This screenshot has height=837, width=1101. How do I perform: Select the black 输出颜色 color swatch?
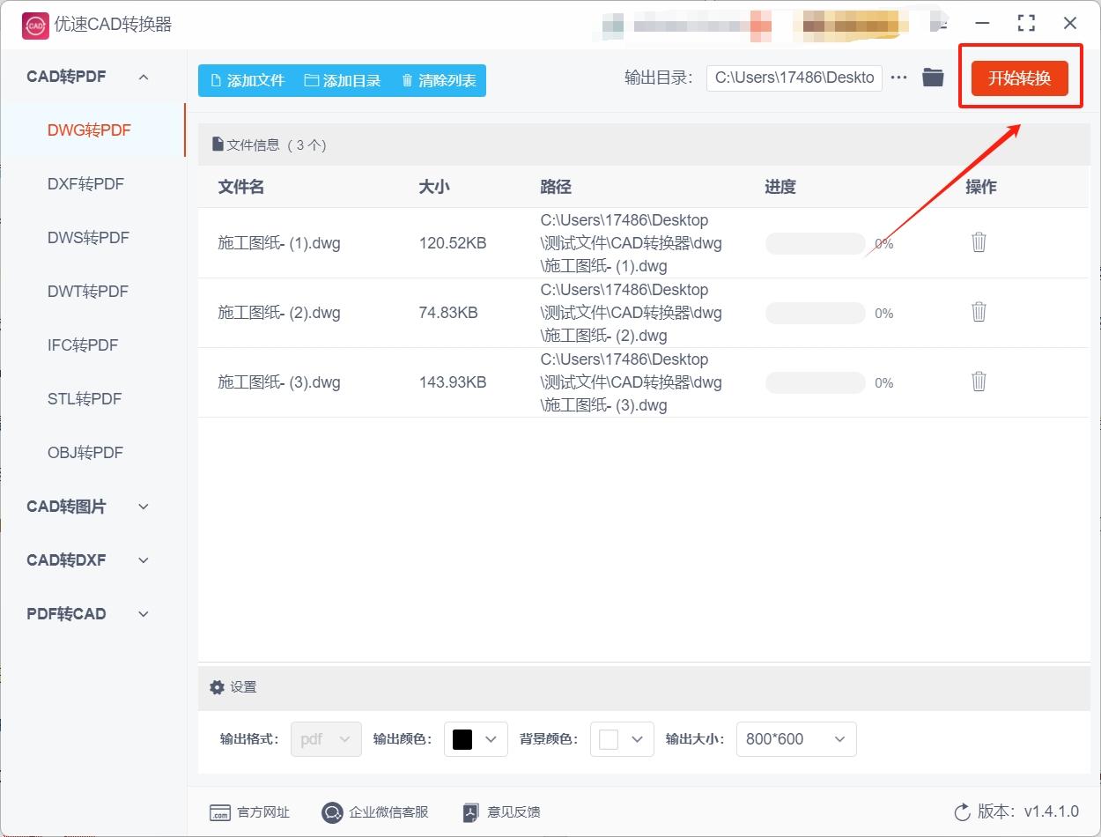coord(464,739)
